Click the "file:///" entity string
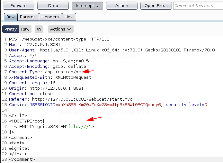Viewport: 223px width, 163px height. 78,127
